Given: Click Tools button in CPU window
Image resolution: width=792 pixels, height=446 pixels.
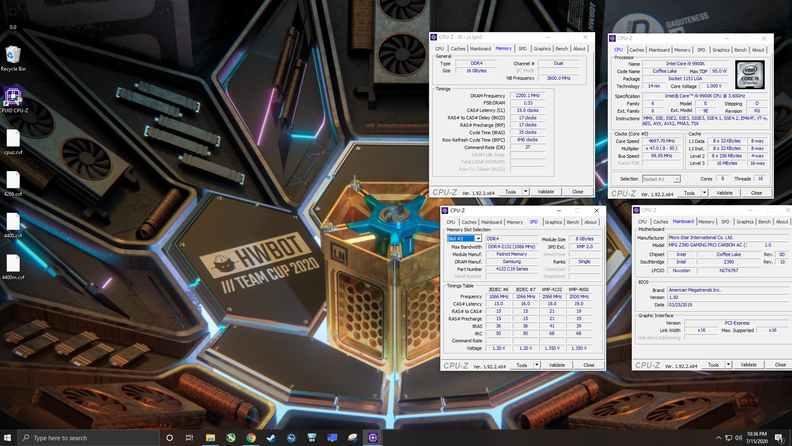Looking at the screenshot, I should pos(689,193).
